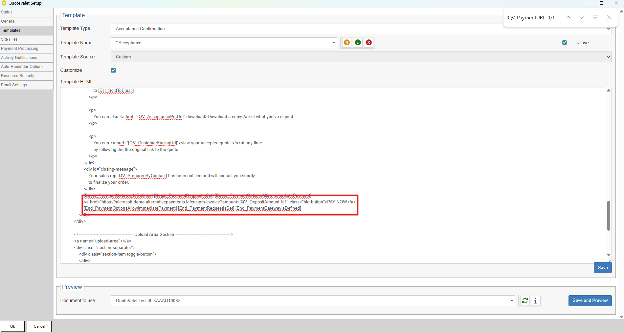
Task: Click the Save and Preview button
Action: (x=590, y=301)
